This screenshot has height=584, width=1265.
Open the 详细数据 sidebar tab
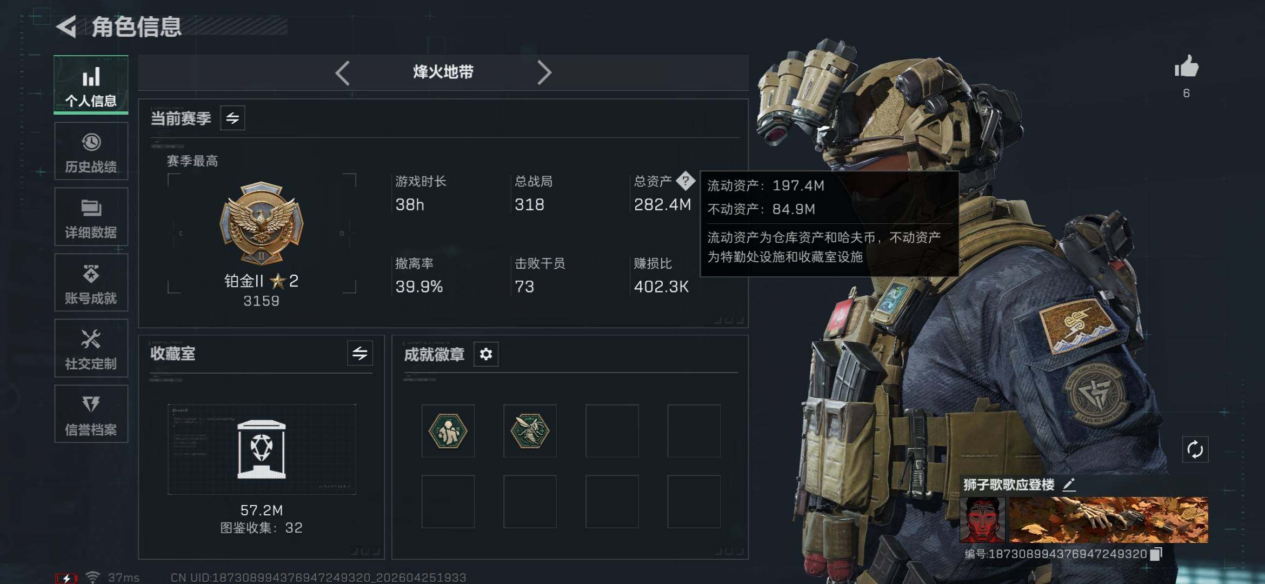pos(91,217)
